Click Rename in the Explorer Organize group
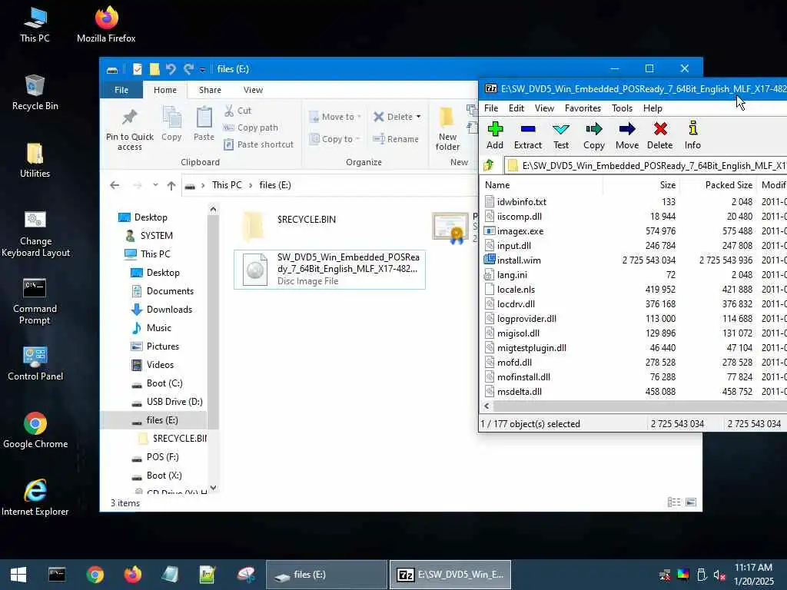 (396, 139)
